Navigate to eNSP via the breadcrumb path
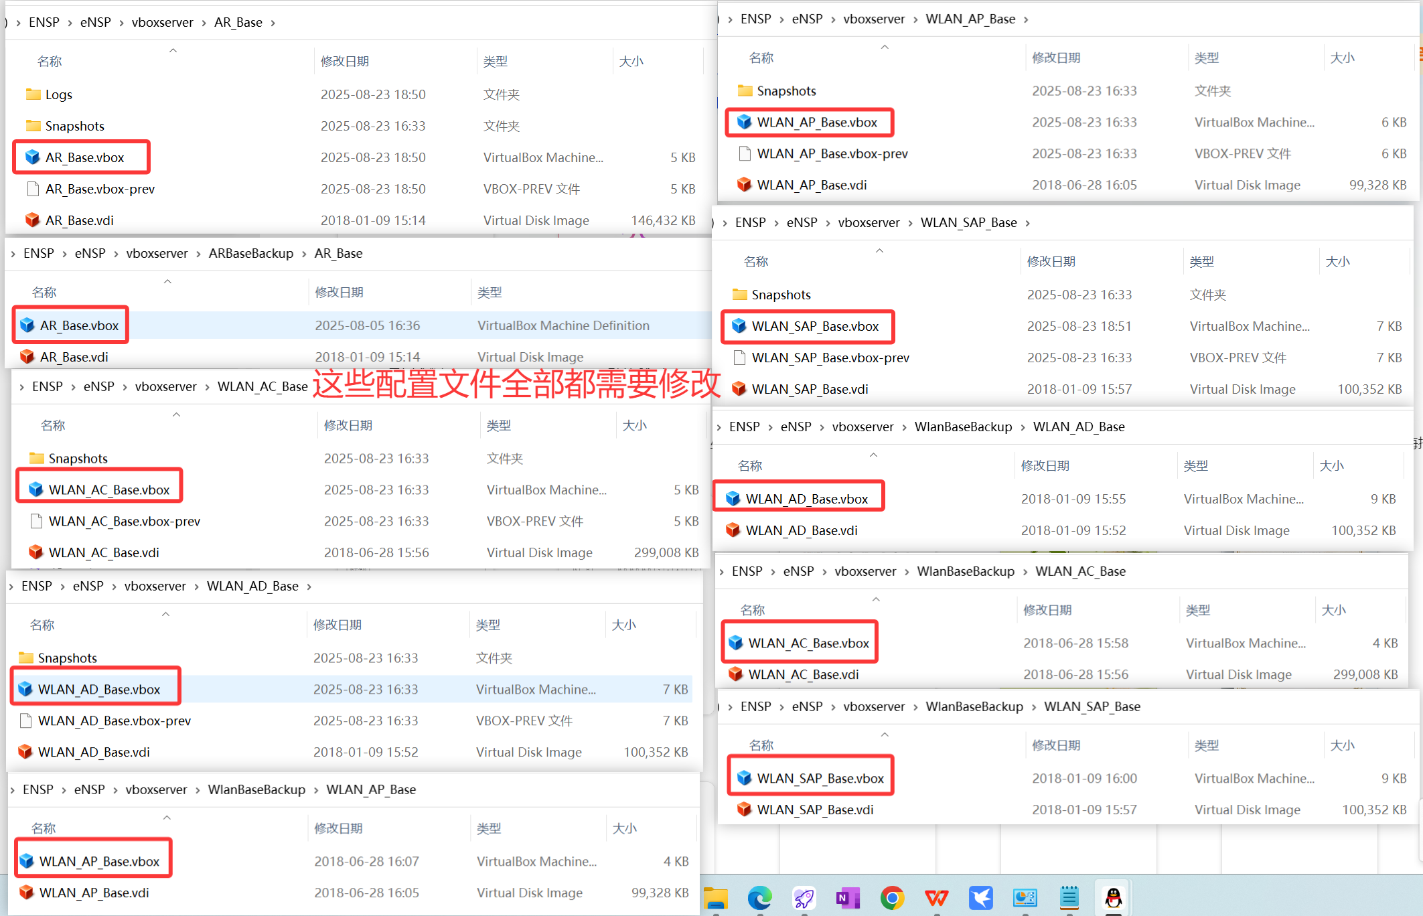Image resolution: width=1423 pixels, height=916 pixels. click(x=95, y=22)
